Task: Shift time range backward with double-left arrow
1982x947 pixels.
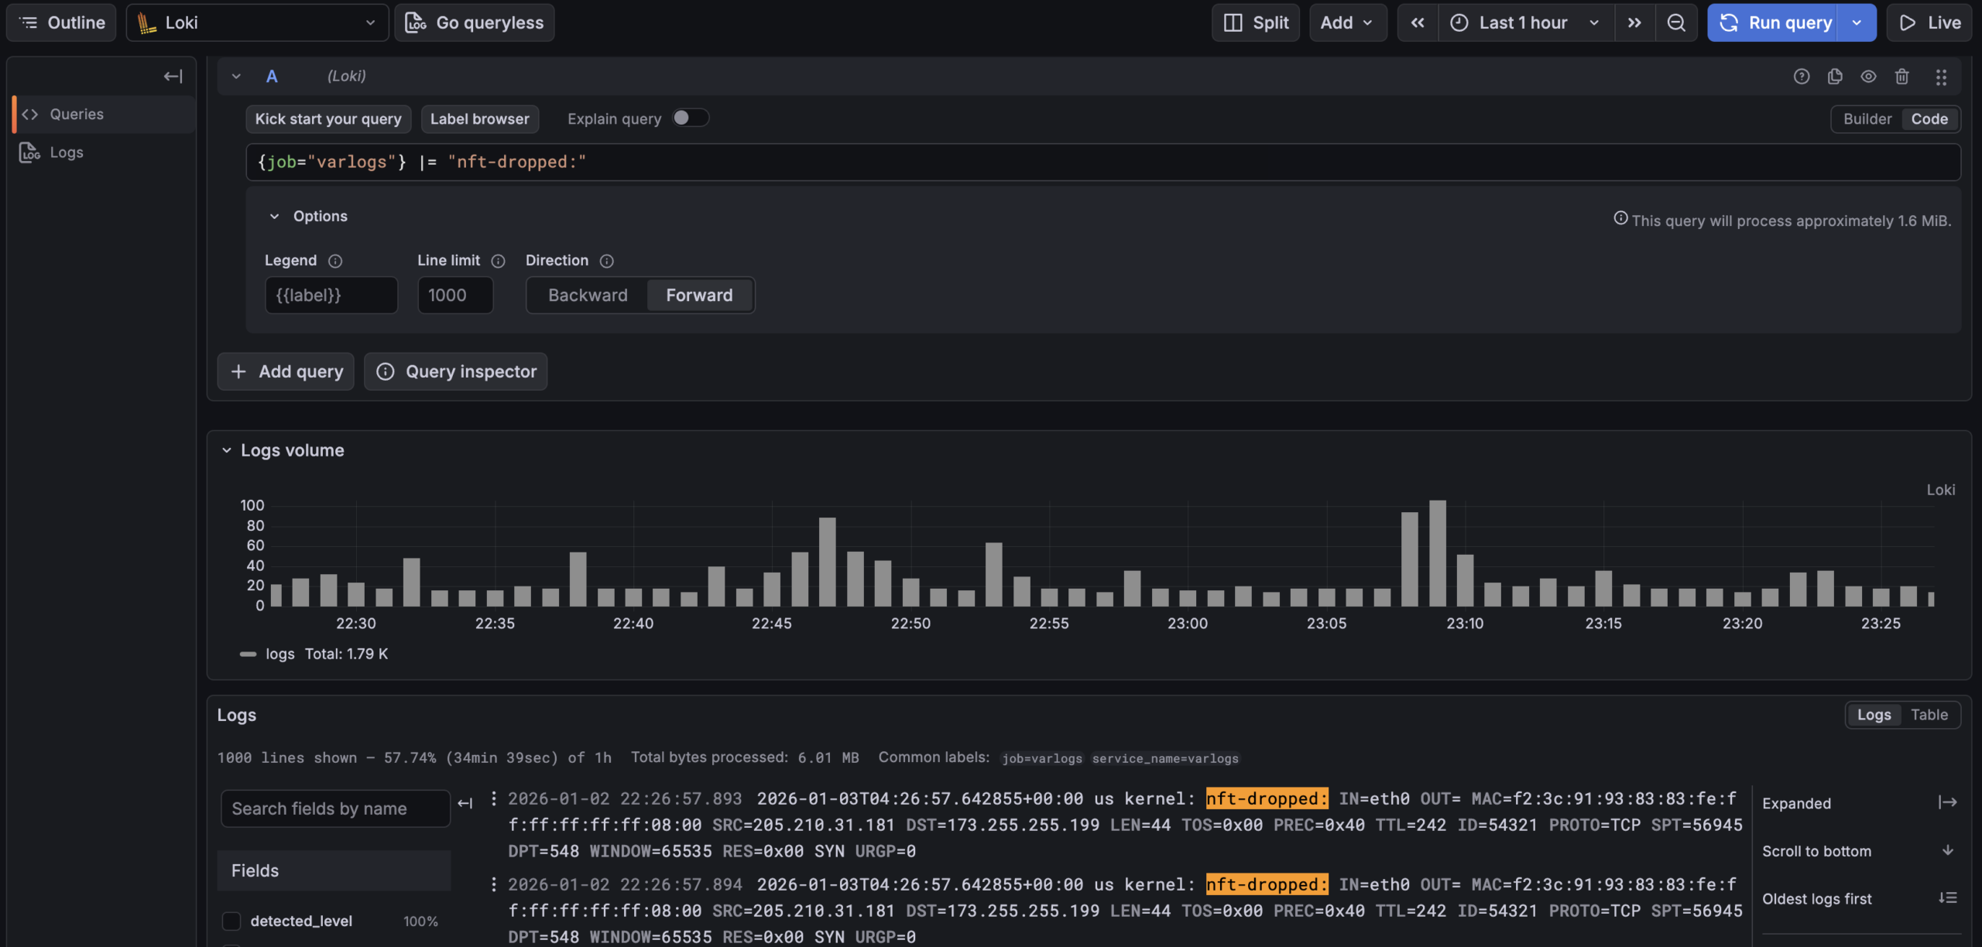Action: click(1417, 22)
